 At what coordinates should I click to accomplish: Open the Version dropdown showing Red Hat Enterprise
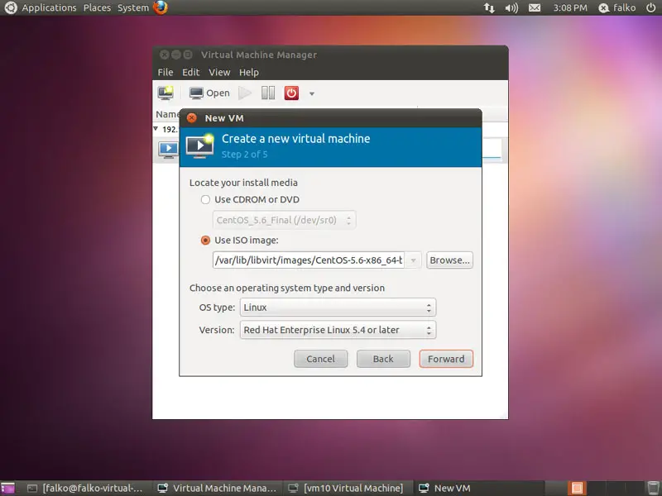338,330
